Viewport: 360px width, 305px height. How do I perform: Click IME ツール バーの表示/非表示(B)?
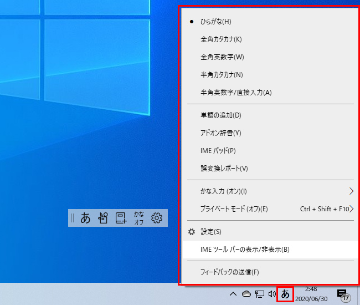(x=245, y=250)
